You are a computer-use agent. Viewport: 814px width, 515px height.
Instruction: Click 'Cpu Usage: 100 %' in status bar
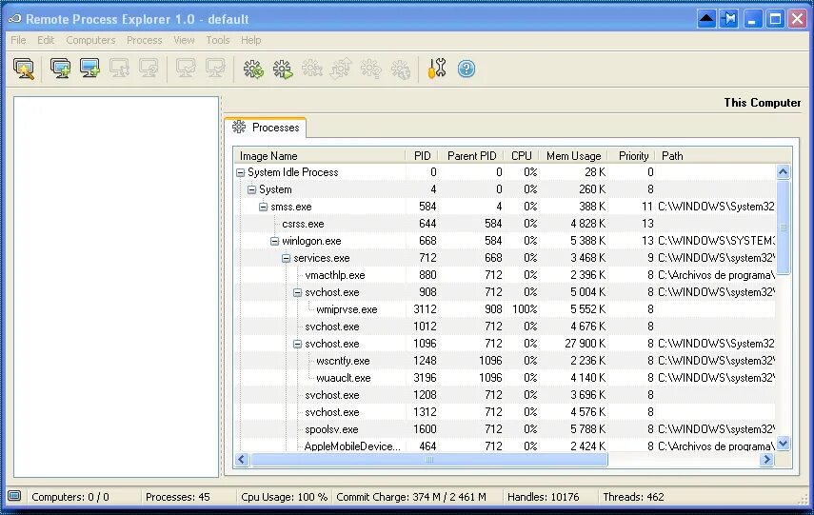[x=284, y=497]
